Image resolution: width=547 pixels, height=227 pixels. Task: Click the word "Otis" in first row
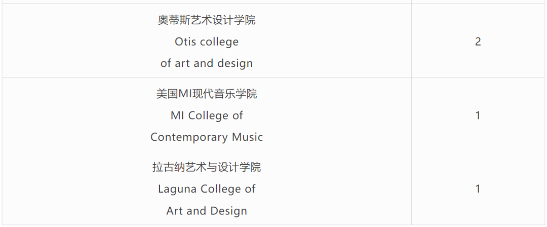pos(185,42)
